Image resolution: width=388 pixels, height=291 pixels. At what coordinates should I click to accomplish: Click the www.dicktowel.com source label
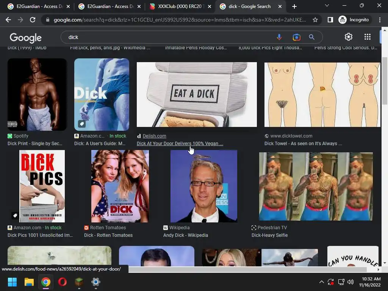coord(291,136)
